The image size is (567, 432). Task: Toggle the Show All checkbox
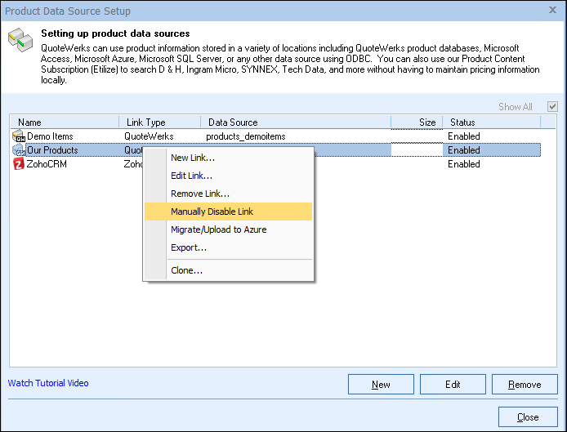coord(552,107)
